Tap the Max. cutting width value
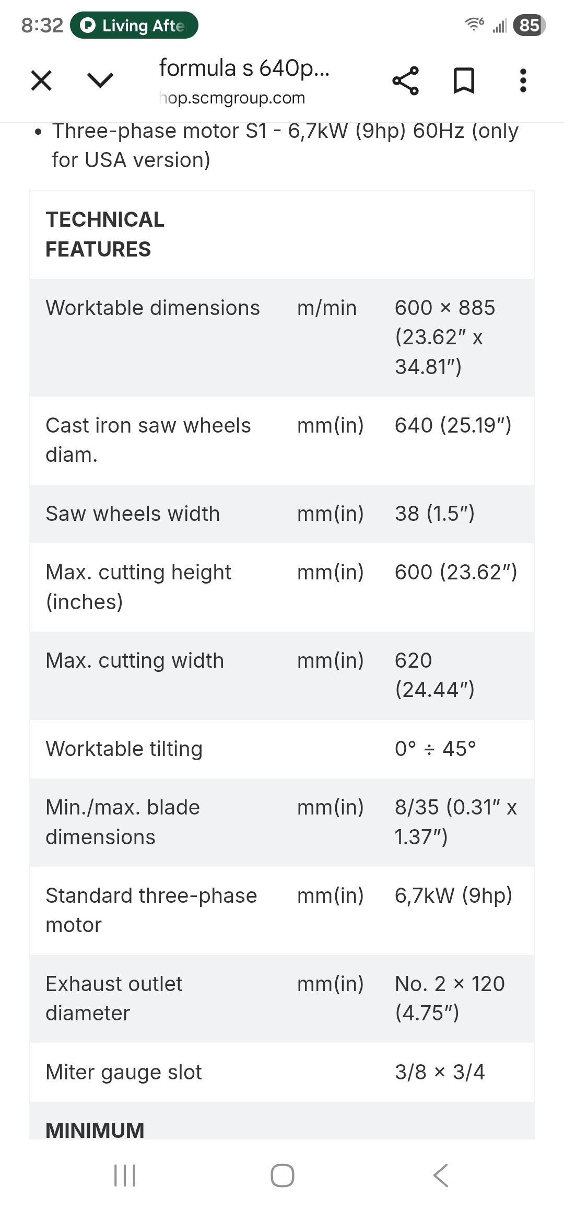564x1210 pixels. [x=434, y=674]
